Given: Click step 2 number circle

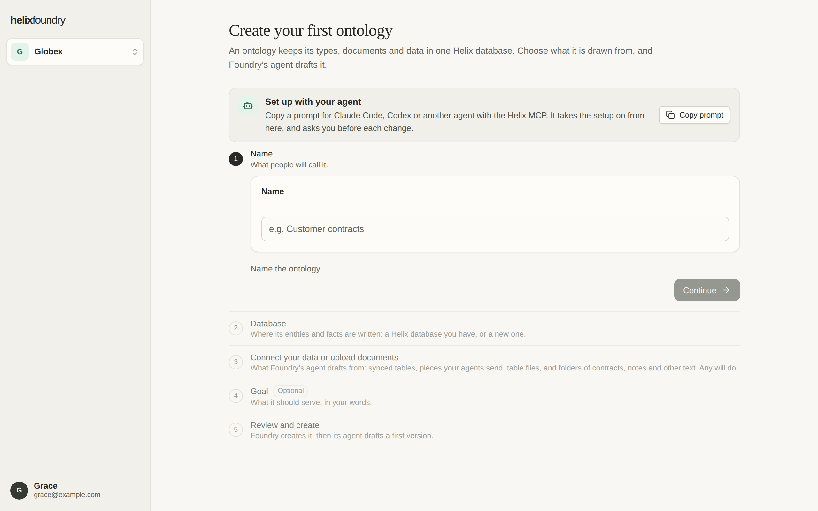Looking at the screenshot, I should tap(235, 328).
